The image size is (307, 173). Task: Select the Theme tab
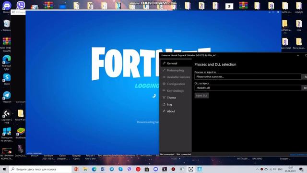point(176,98)
